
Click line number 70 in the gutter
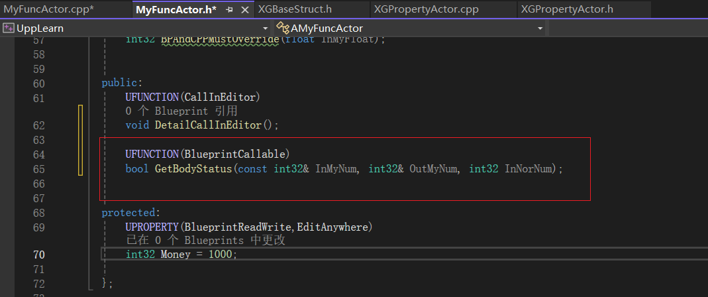pos(39,255)
